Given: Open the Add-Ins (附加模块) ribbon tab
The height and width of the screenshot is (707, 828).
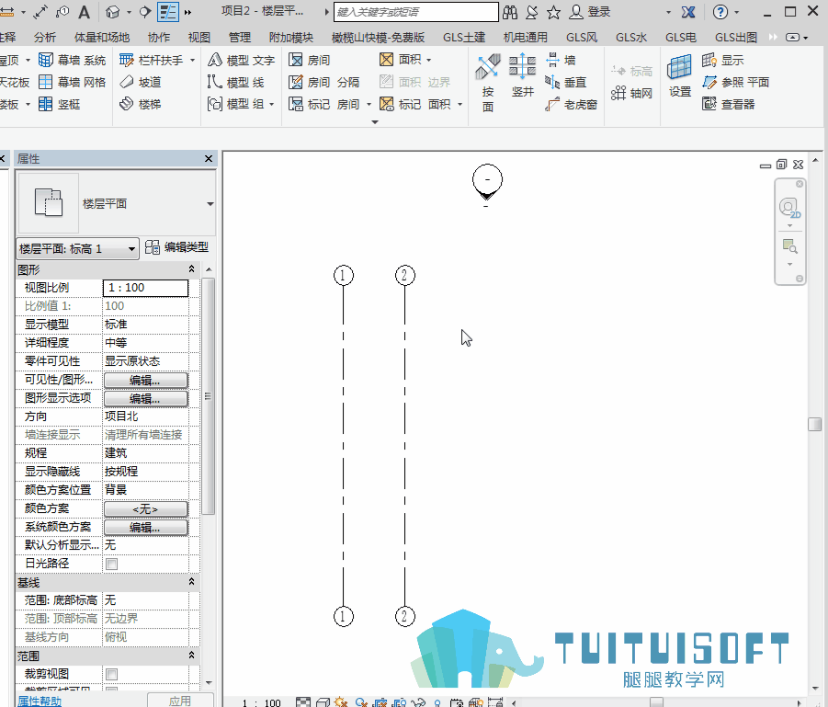Looking at the screenshot, I should [x=291, y=38].
